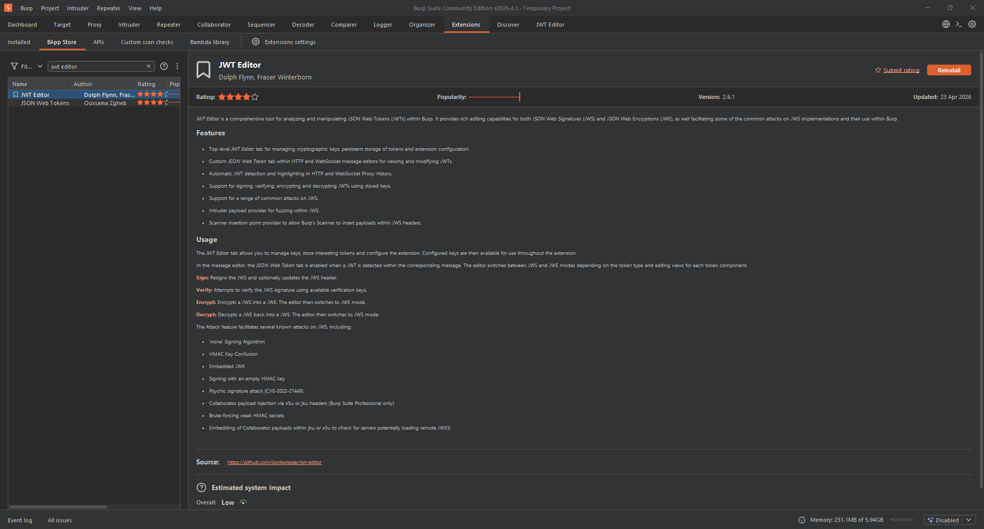984x529 pixels.
Task: Switch to the Discover tab
Action: 508,25
